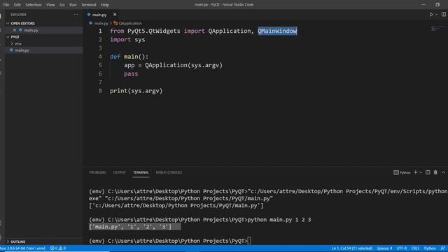The height and width of the screenshot is (252, 448).
Task: Open the Go menu
Action: coord(62,5)
